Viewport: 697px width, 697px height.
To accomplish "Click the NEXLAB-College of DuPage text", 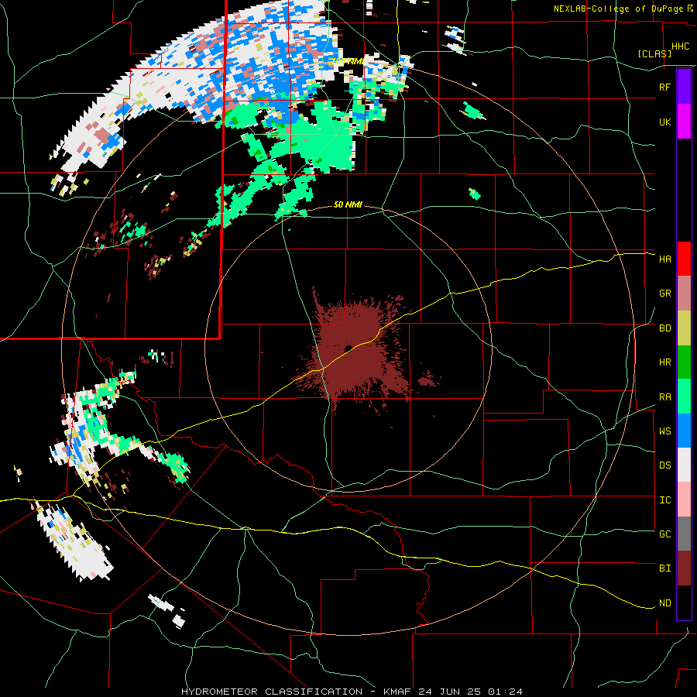I will click(618, 9).
